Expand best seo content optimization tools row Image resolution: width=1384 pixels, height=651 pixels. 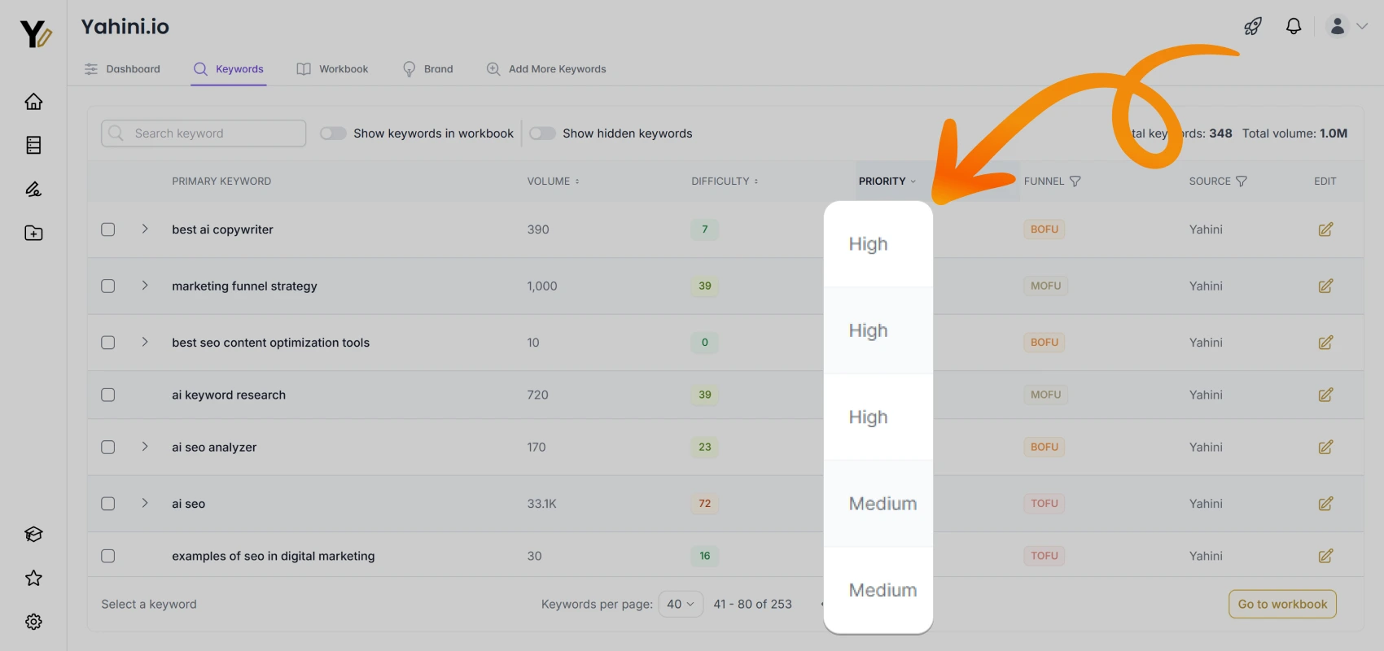coord(145,342)
